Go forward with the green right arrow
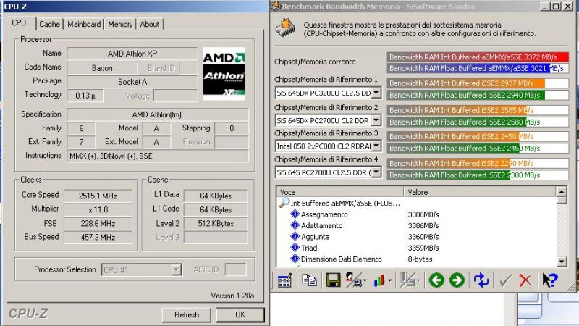The image size is (579, 326). click(457, 280)
